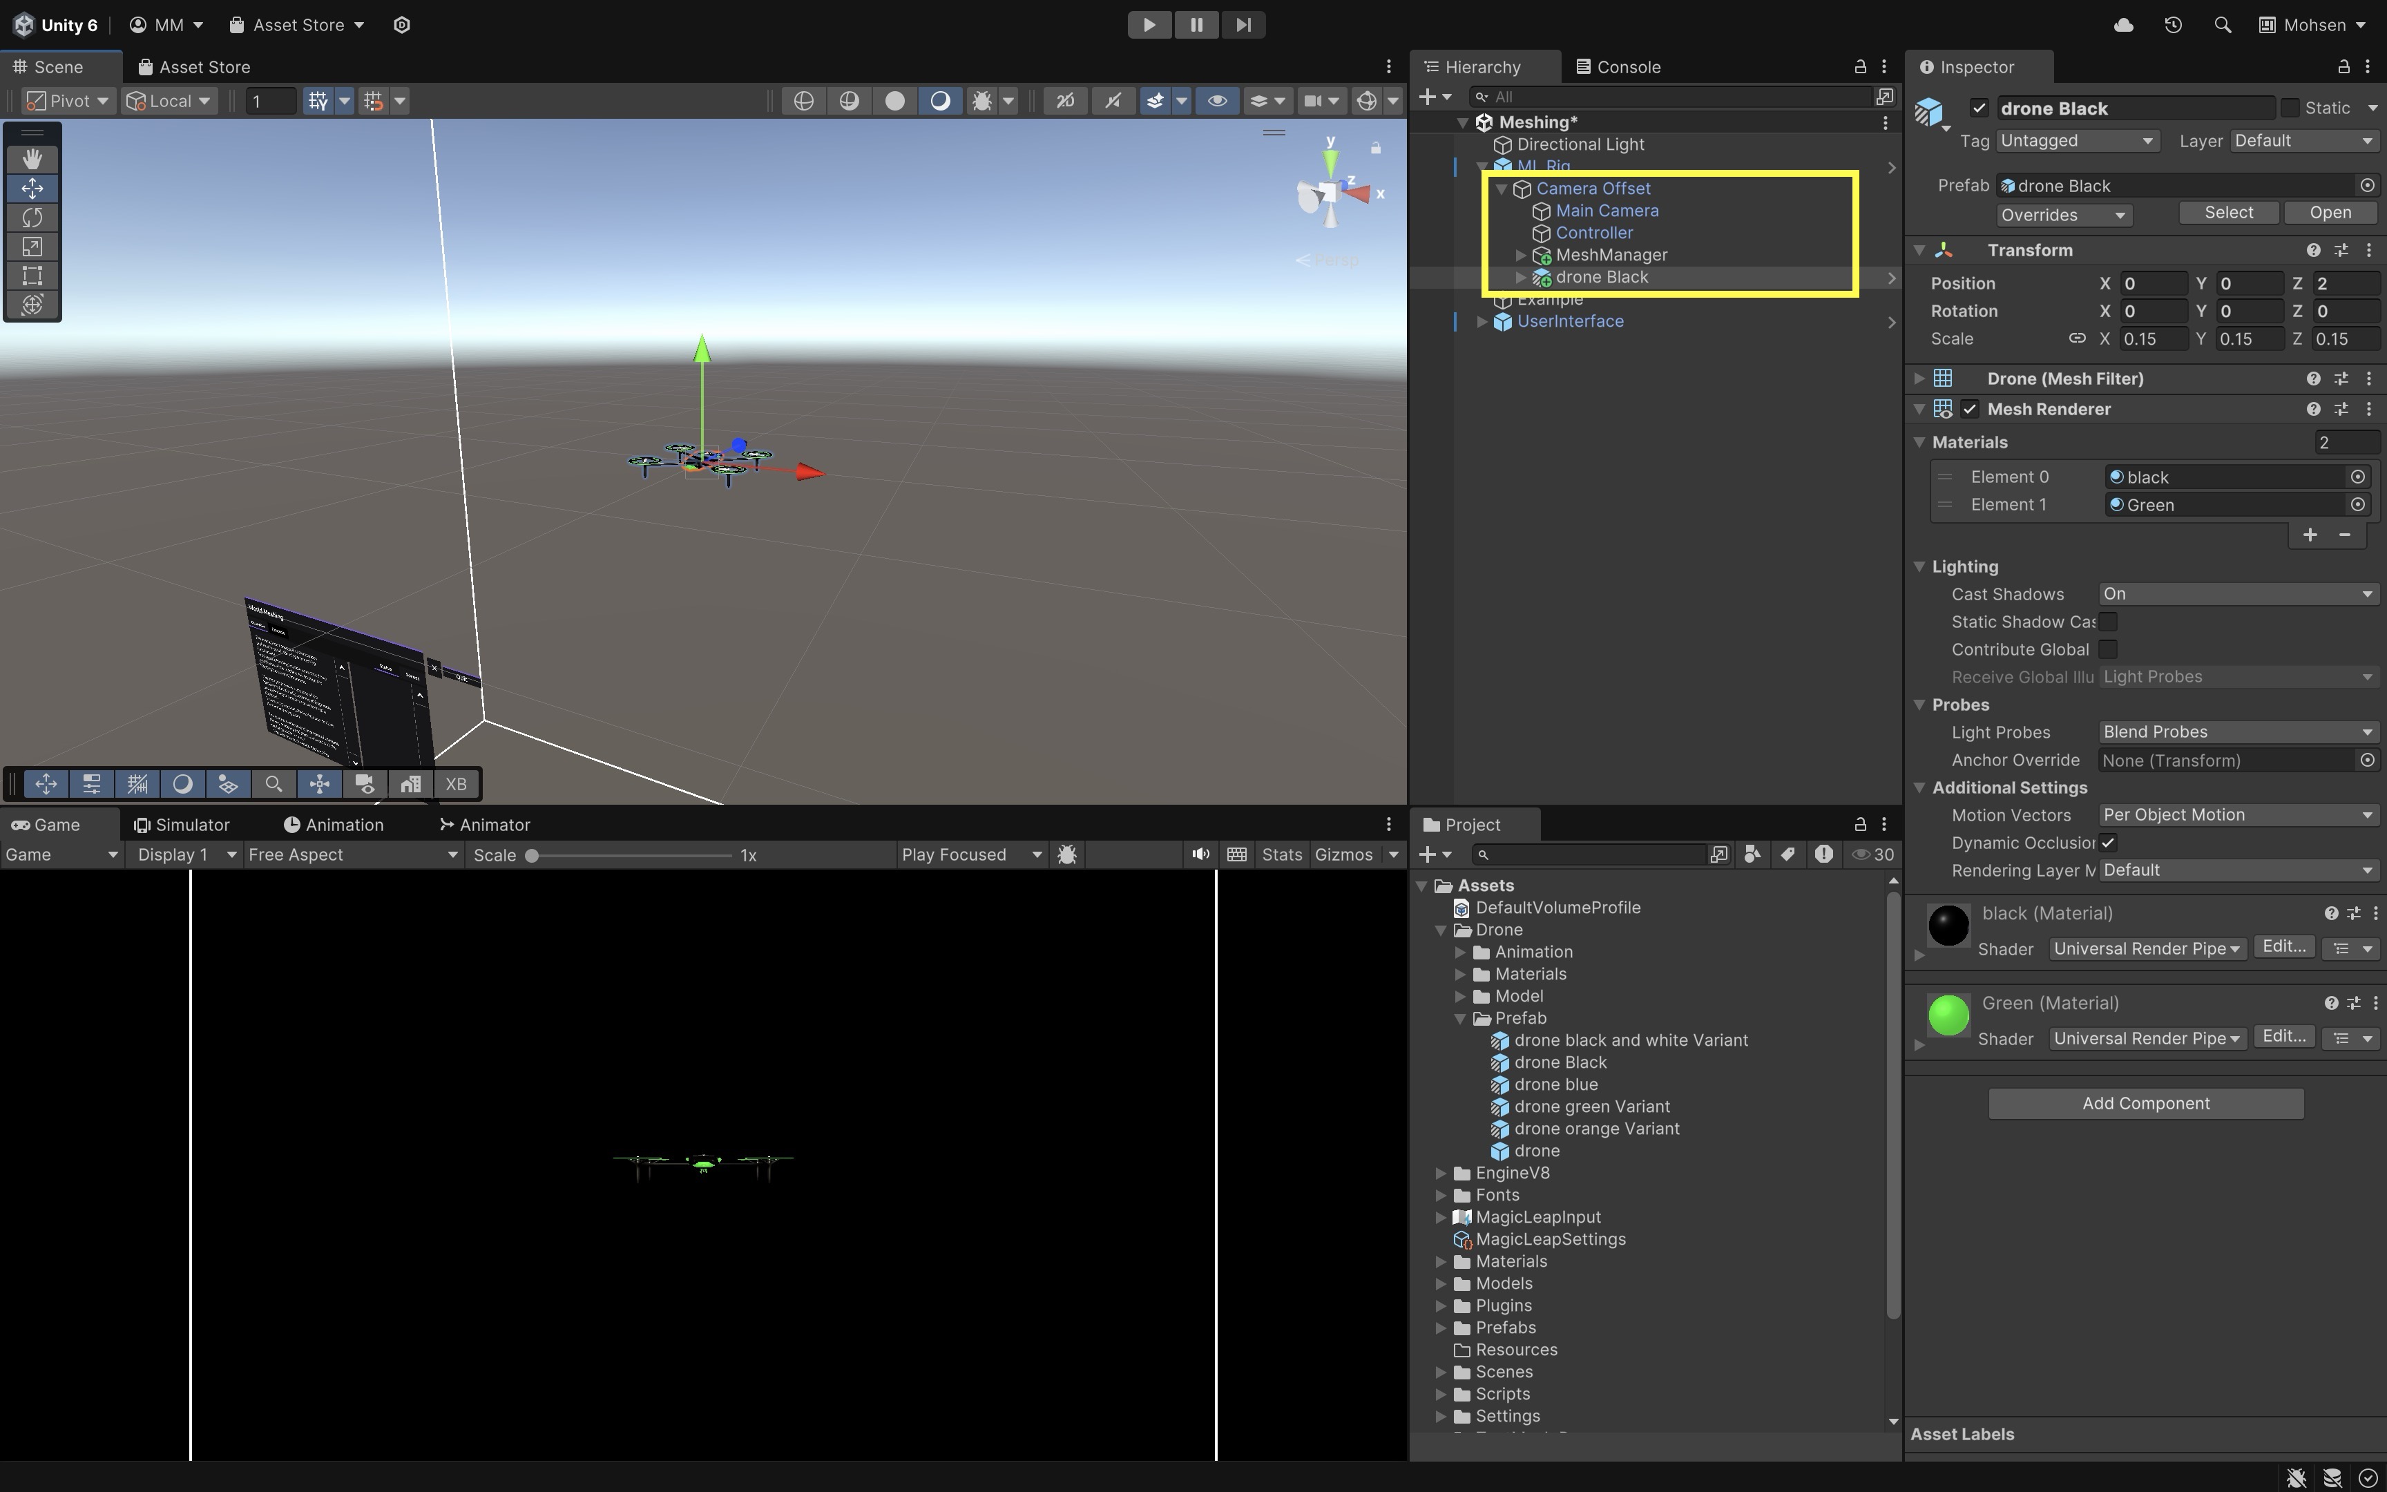Screen dimensions: 2387x1492
Task: Select the Rect transform tool
Action: click(32, 276)
